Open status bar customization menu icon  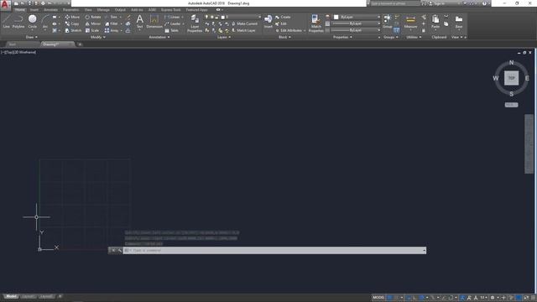[x=534, y=298]
